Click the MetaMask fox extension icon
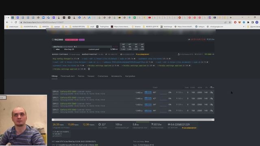The height and width of the screenshot is (146, 260). click(239, 22)
